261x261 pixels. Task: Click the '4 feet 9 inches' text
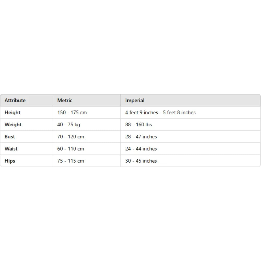(x=141, y=112)
